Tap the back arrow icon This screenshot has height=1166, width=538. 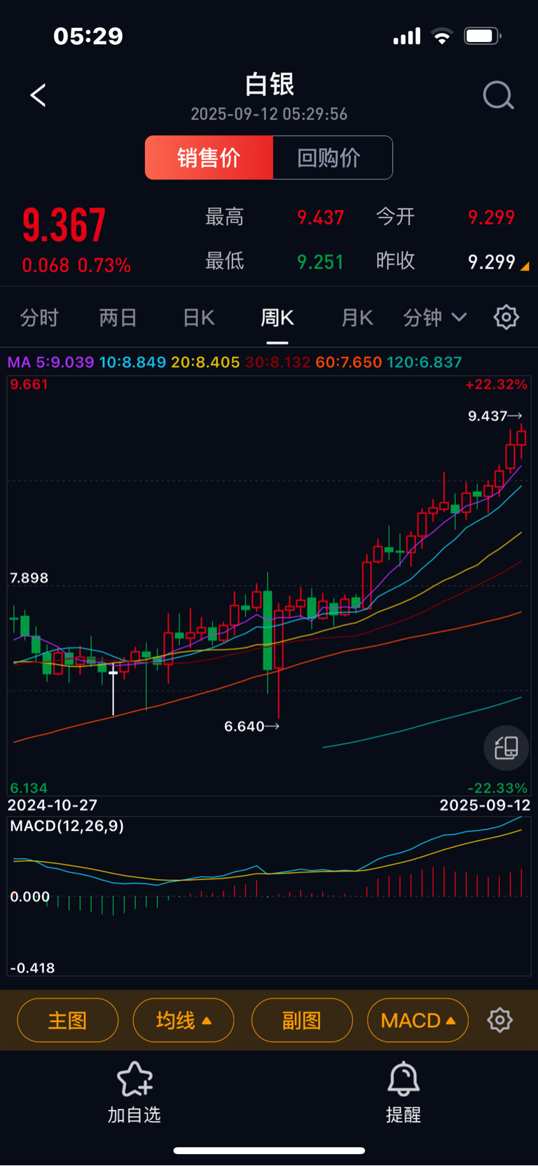pos(39,95)
